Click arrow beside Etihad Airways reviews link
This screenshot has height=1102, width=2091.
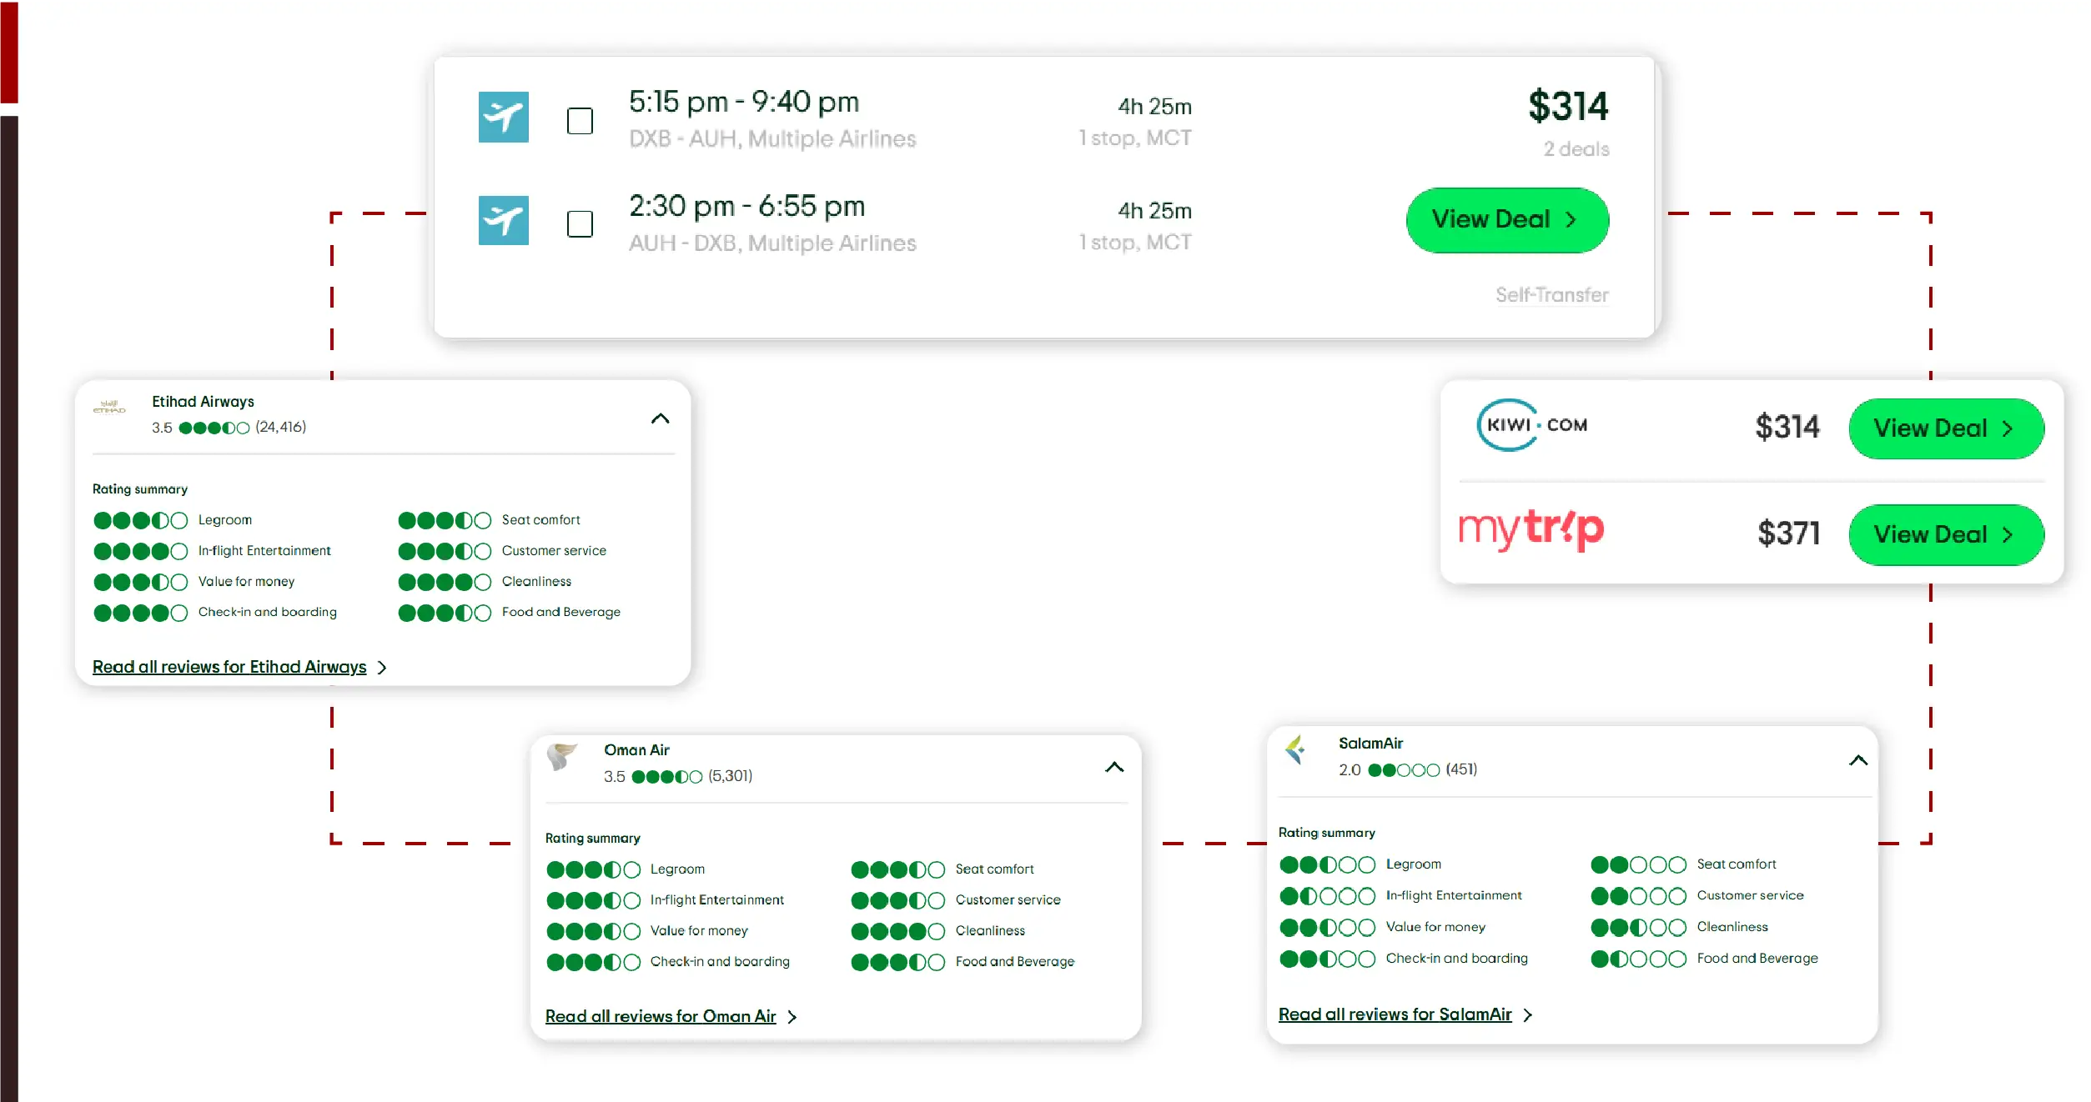(x=382, y=668)
